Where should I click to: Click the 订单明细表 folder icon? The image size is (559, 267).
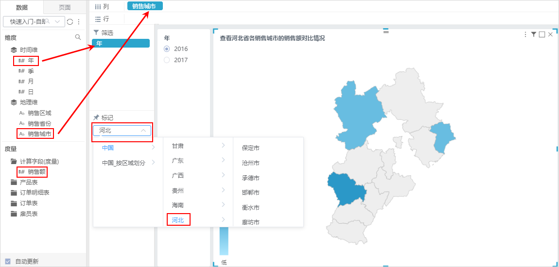[14, 193]
